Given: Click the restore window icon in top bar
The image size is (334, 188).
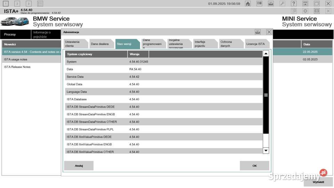Looking at the screenshot, I should (317, 3).
